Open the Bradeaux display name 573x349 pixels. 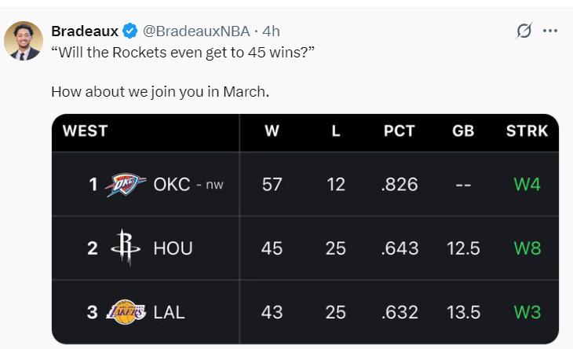pos(85,31)
